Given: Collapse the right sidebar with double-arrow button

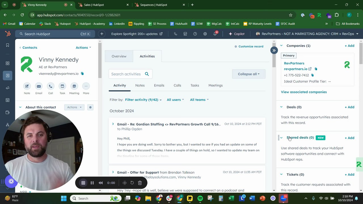Looking at the screenshot, I should click(274, 50).
